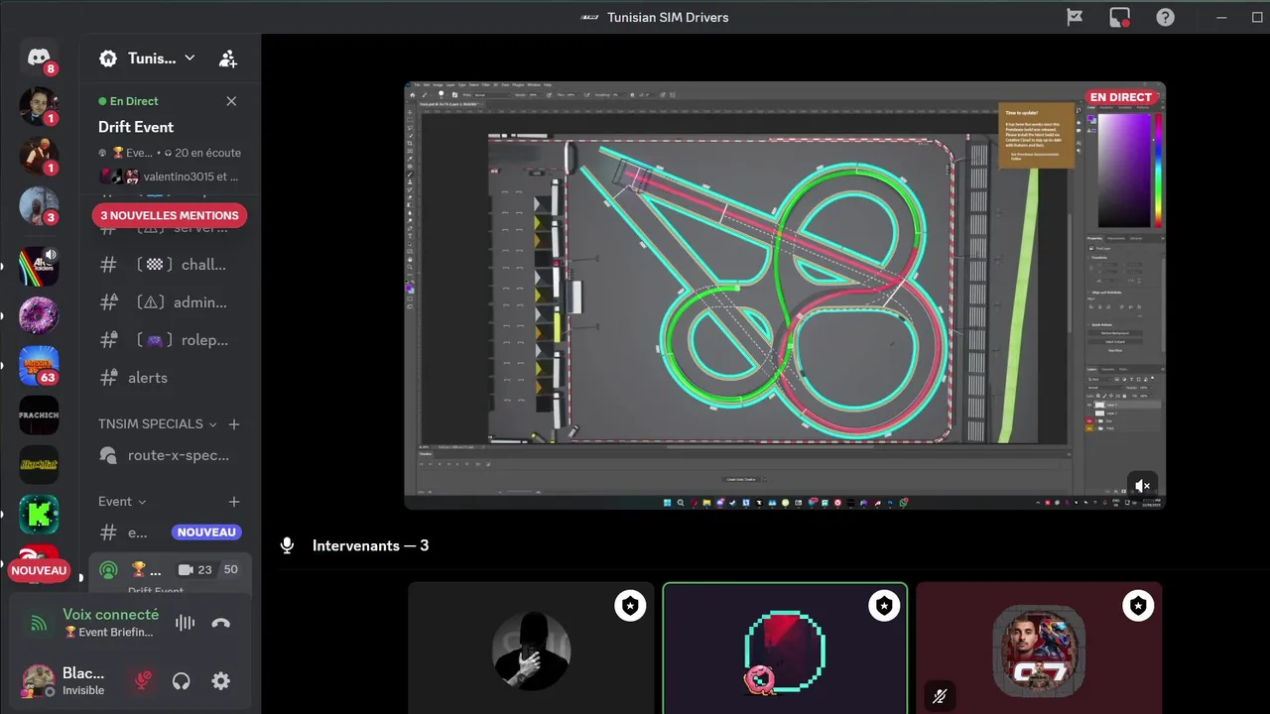The image size is (1270, 714).
Task: Add channel to TNSIM SPECIALS category
Action: tap(234, 423)
